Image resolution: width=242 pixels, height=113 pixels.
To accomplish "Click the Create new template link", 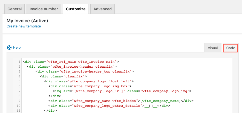I will click(24, 26).
